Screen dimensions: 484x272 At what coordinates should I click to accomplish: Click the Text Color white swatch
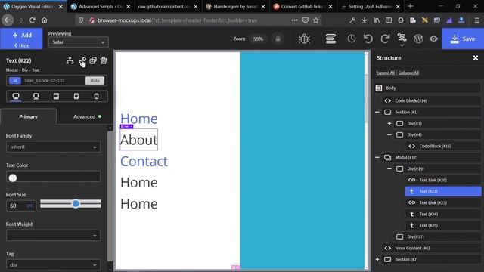(13, 178)
